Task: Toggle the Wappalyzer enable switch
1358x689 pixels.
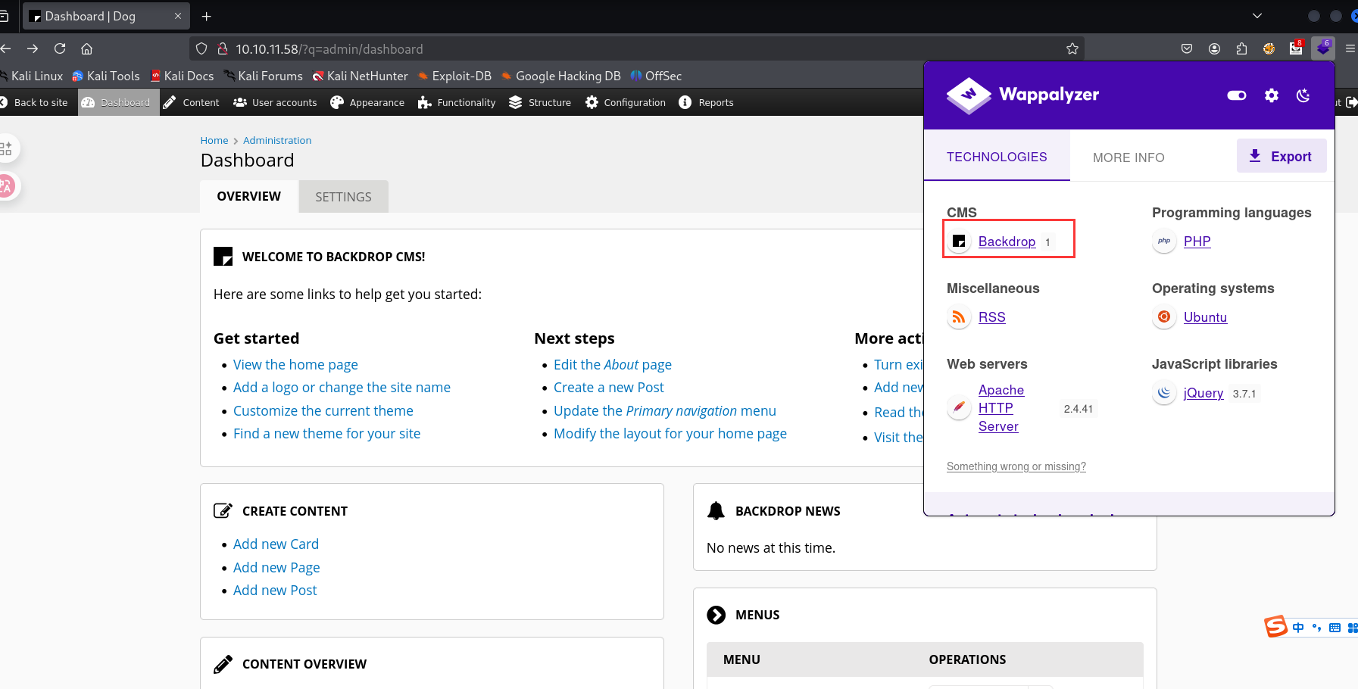Action: tap(1236, 95)
